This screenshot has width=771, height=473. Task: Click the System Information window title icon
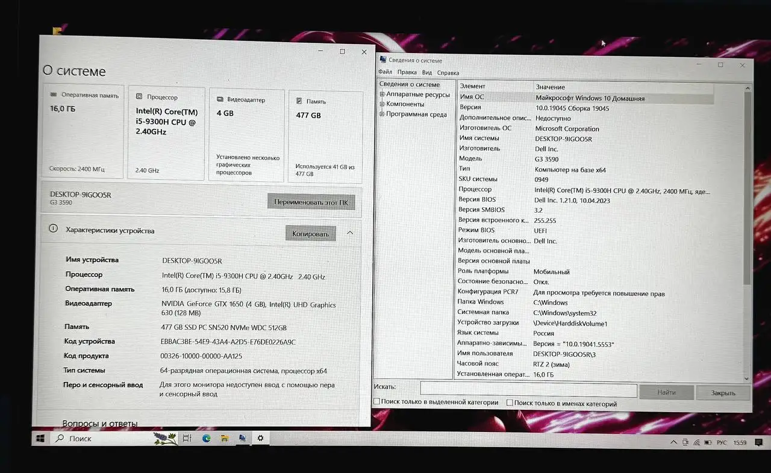tap(383, 60)
